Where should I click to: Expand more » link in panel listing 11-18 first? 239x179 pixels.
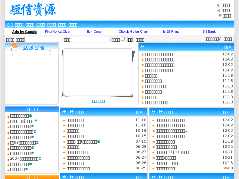138,112
